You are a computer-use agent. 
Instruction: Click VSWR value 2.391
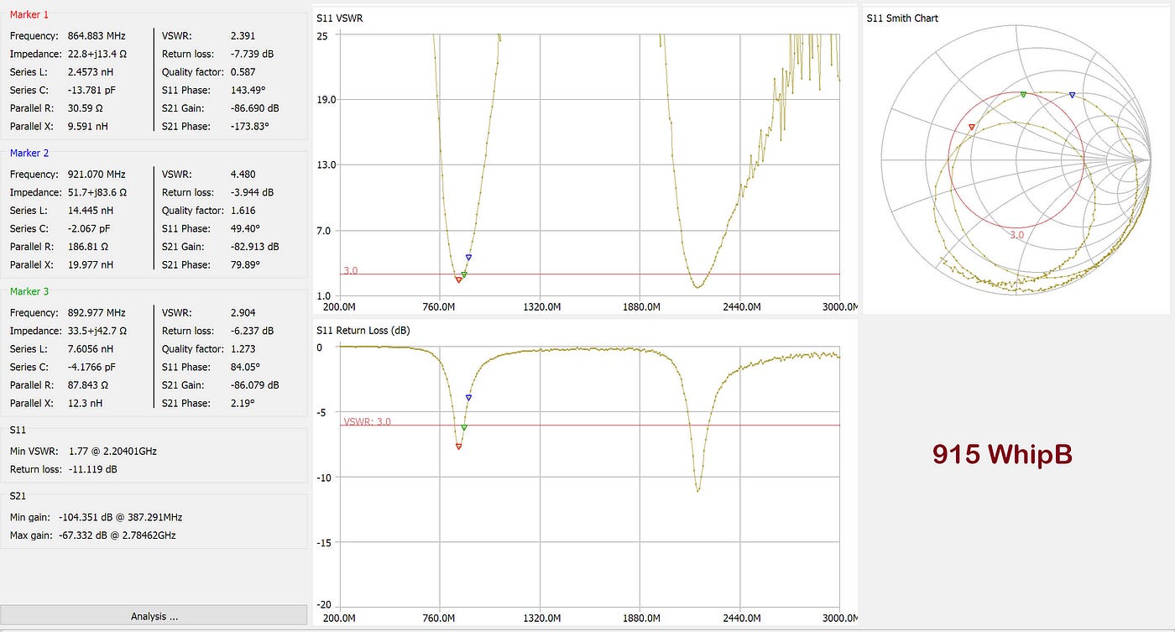pos(243,36)
